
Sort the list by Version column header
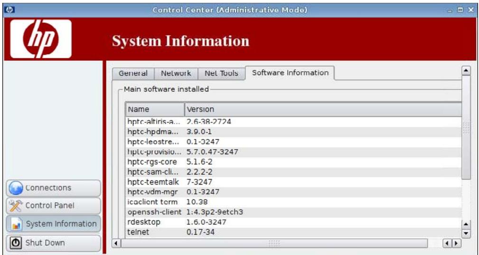click(323, 109)
